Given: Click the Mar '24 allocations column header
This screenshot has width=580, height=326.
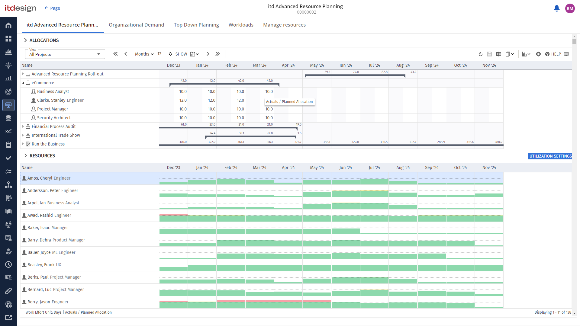Looking at the screenshot, I should click(259, 65).
